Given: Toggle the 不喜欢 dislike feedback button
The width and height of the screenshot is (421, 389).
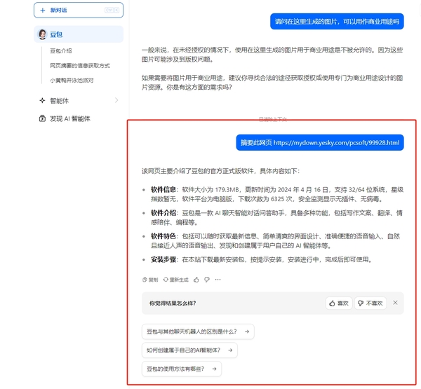Looking at the screenshot, I should click(370, 303).
